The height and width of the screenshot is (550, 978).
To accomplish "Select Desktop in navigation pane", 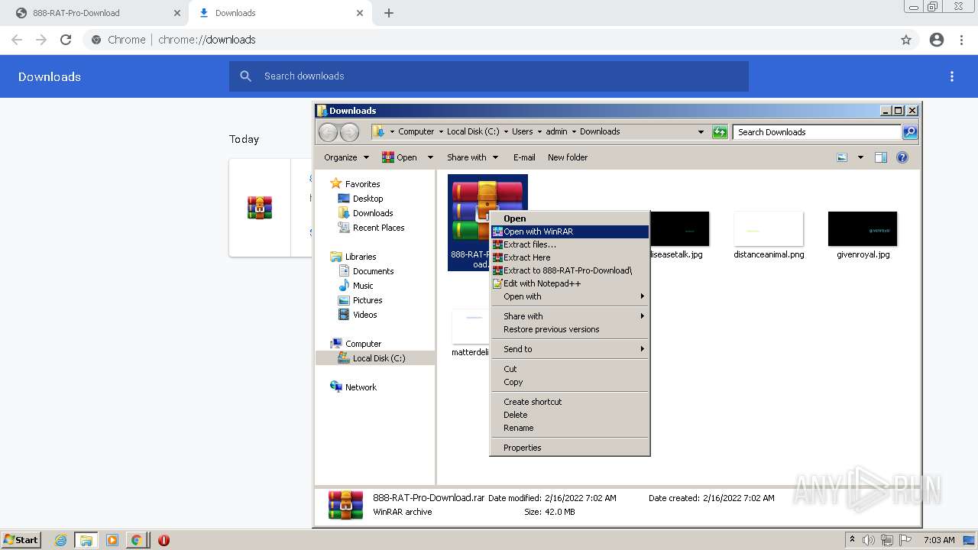I will [360, 199].
